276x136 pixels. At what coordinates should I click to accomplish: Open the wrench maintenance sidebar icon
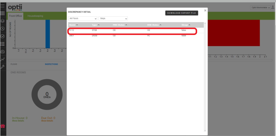pos(3,67)
